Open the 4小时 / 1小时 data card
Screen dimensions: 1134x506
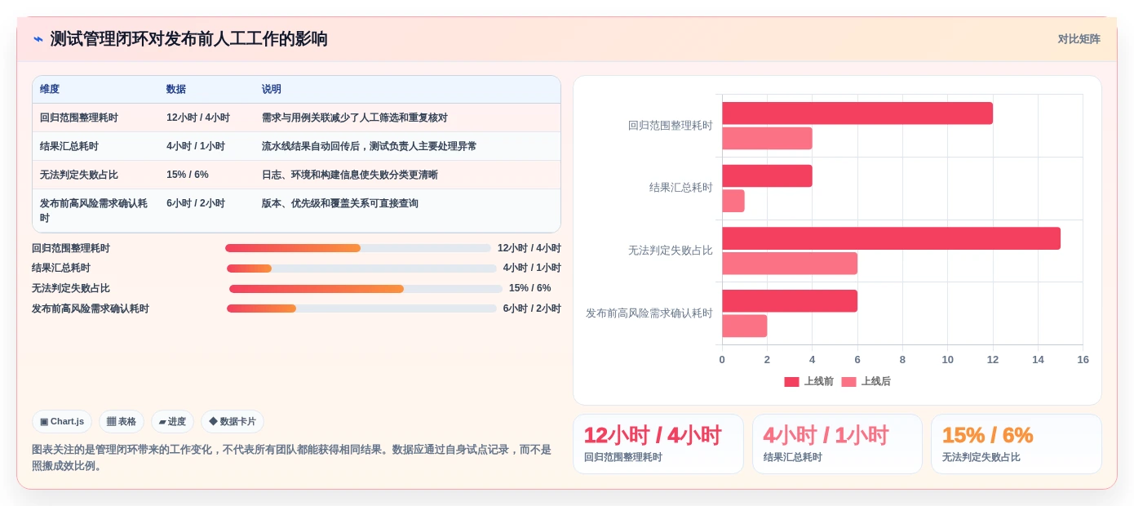(x=837, y=444)
